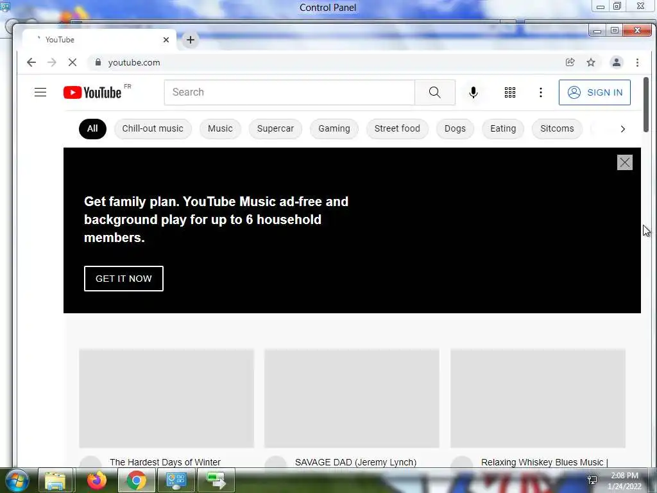Select the YouTube browser tab
657x493 pixels.
pyautogui.click(x=98, y=40)
